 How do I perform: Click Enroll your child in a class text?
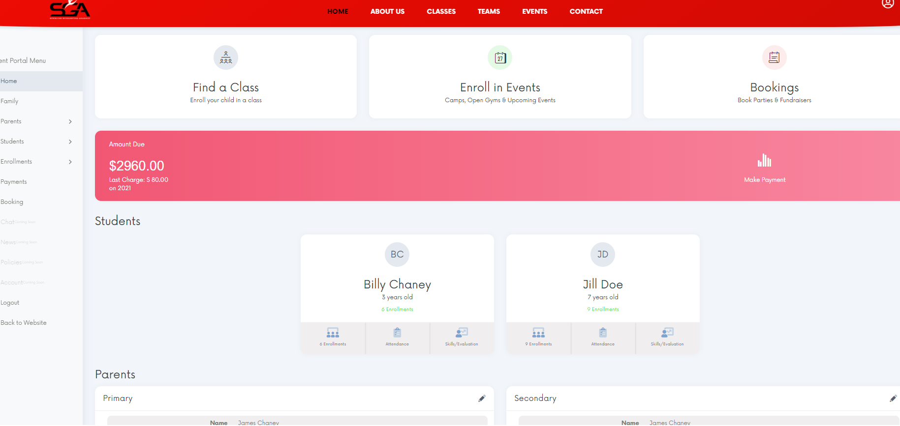[x=226, y=100]
